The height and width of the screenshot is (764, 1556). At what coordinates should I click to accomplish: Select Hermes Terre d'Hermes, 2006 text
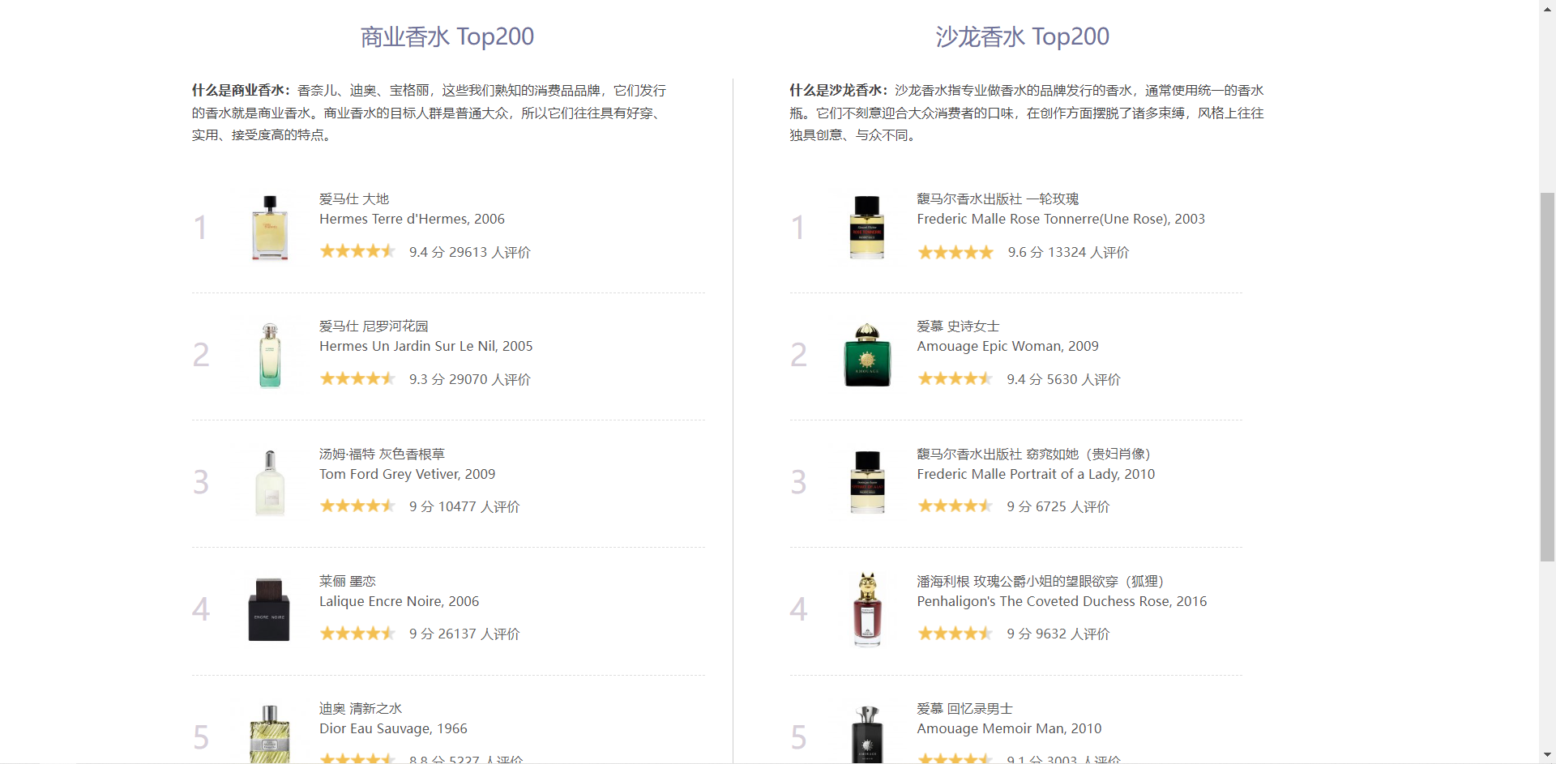pyautogui.click(x=412, y=220)
